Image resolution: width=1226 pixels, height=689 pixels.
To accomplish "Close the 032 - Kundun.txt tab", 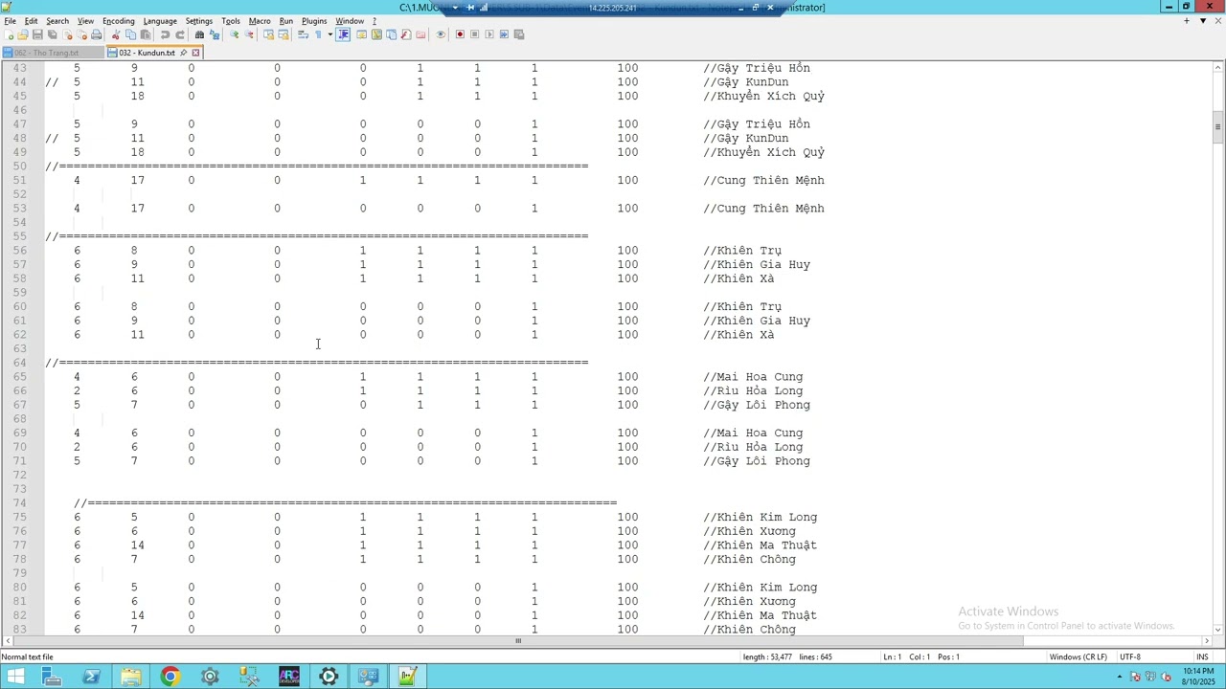I will pos(195,53).
